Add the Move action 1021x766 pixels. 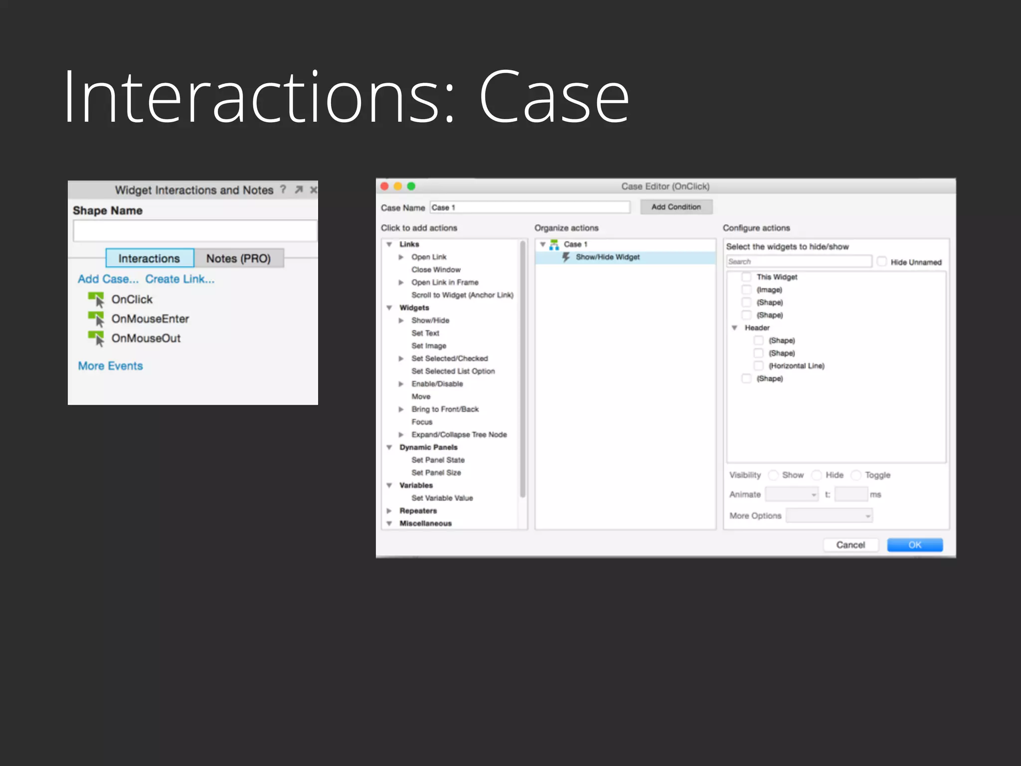(421, 396)
